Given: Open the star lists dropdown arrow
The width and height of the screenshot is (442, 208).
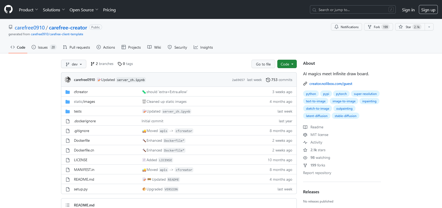Looking at the screenshot, I should pos(429,27).
